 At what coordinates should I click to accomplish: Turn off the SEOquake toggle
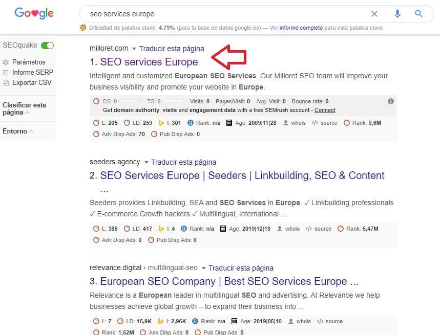(48, 46)
